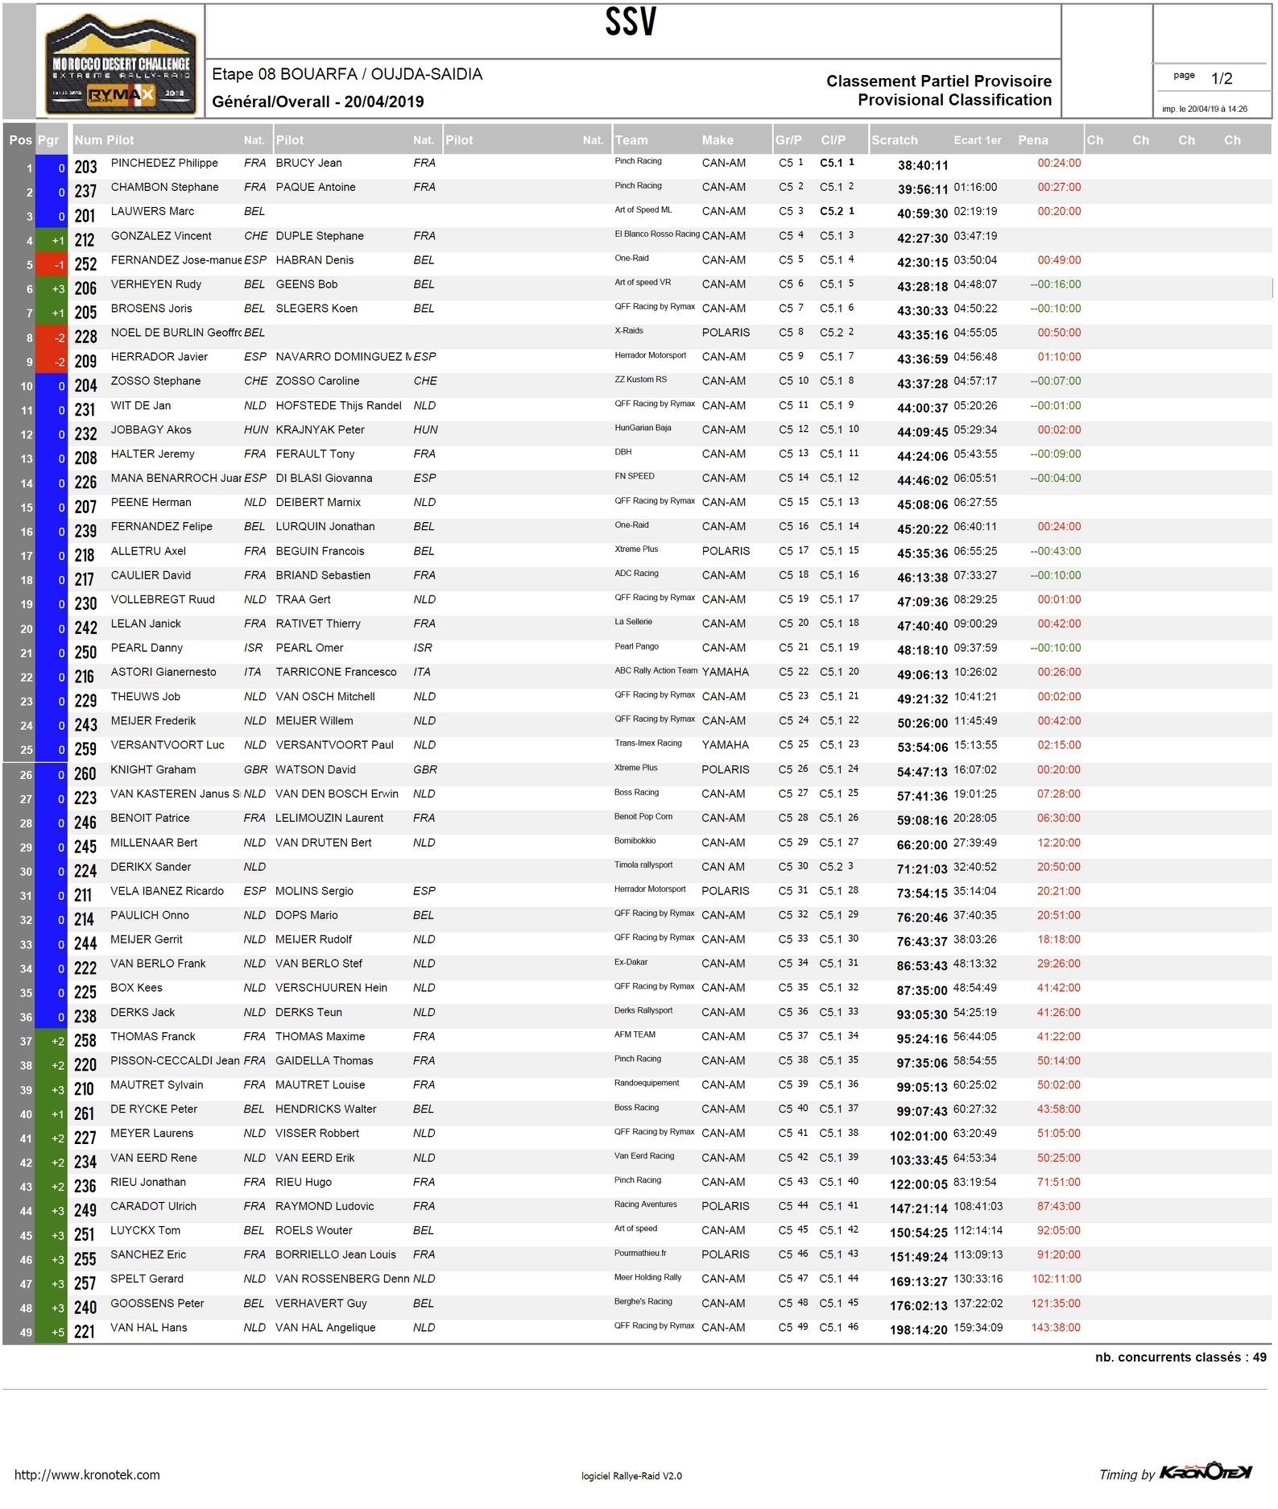The image size is (1278, 1509).
Task: Click penalty 02:15:00 for VERSANTVOORT Luc
Action: click(x=1059, y=745)
